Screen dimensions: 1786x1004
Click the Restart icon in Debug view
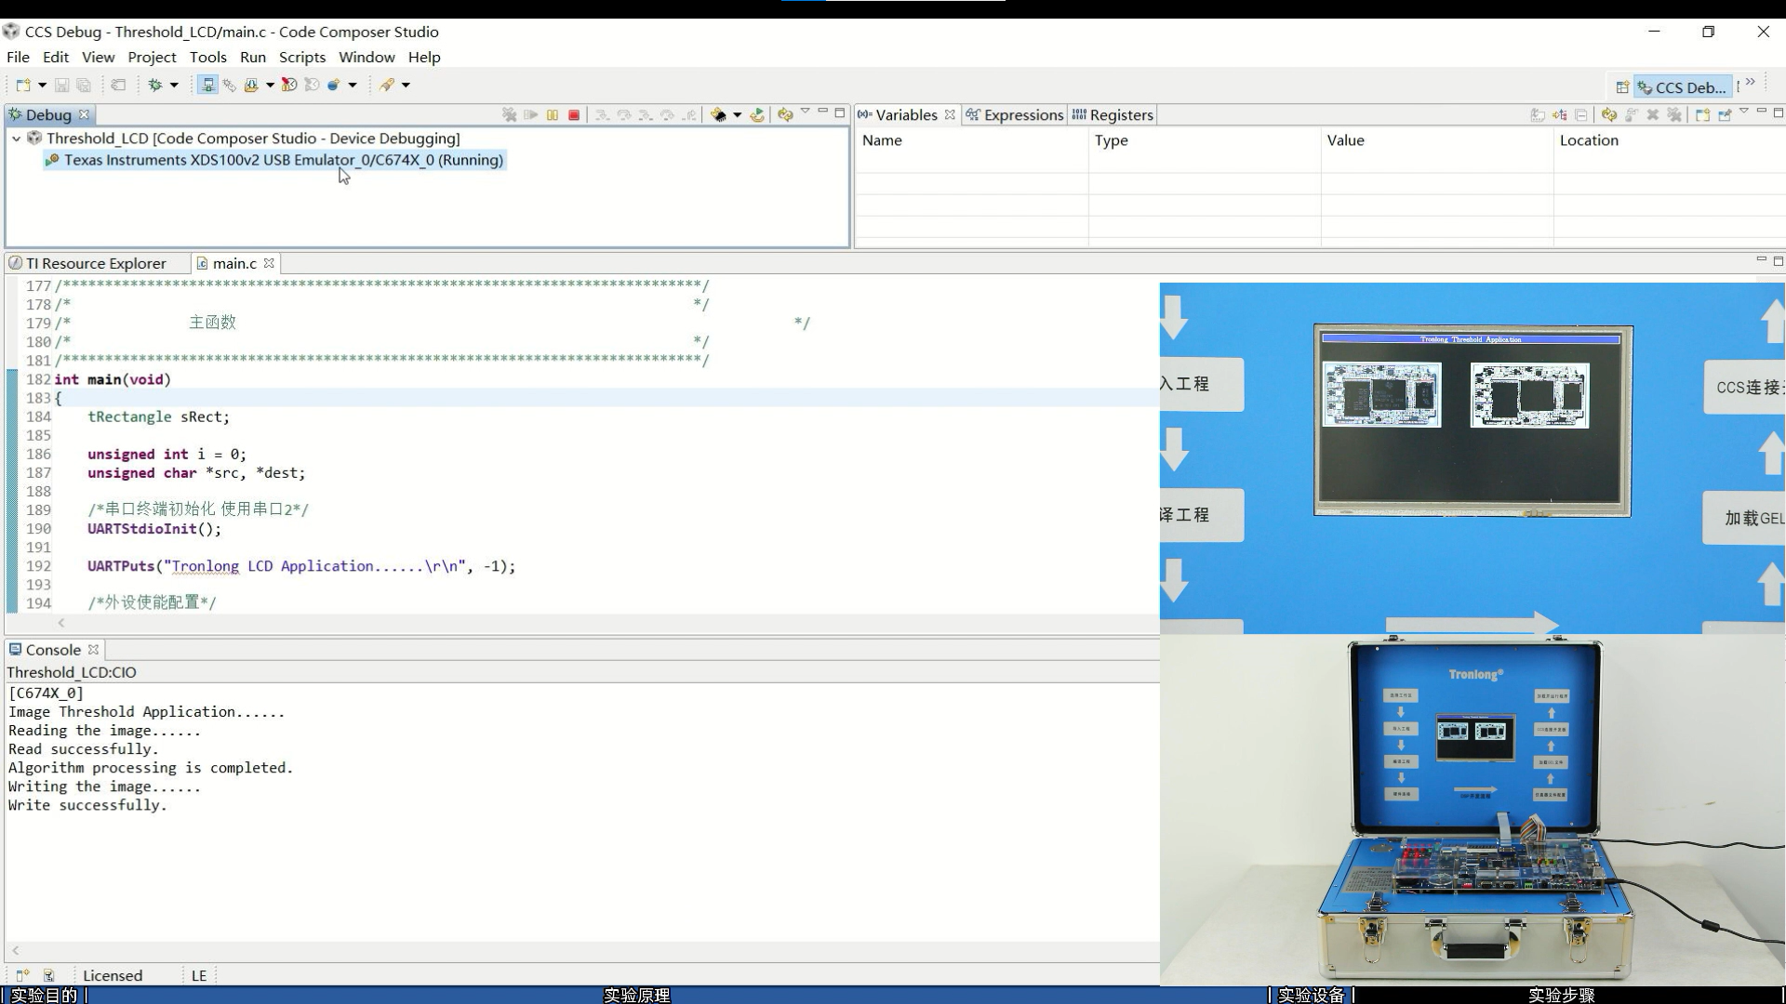[758, 114]
